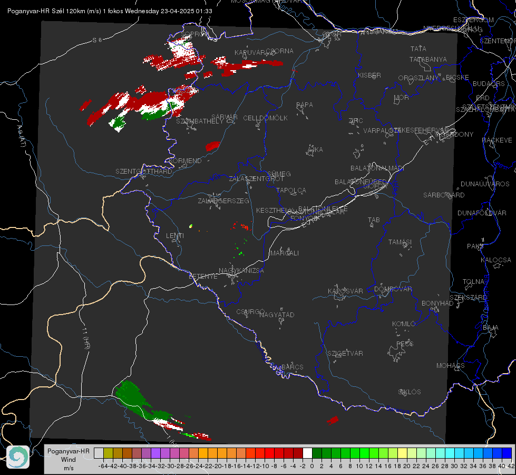This screenshot has height=475, width=516.
Task: Click the PAPA city label
Action: [x=305, y=105]
